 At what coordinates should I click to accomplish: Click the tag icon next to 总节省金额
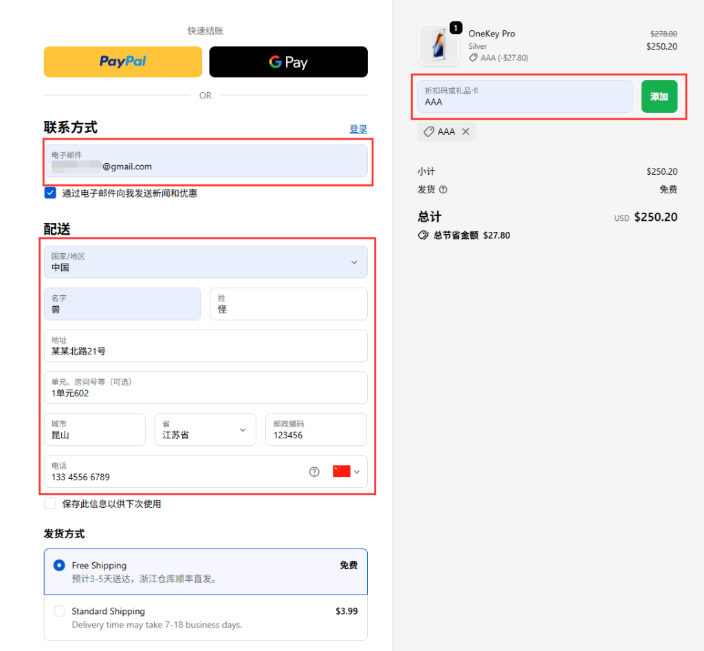424,235
